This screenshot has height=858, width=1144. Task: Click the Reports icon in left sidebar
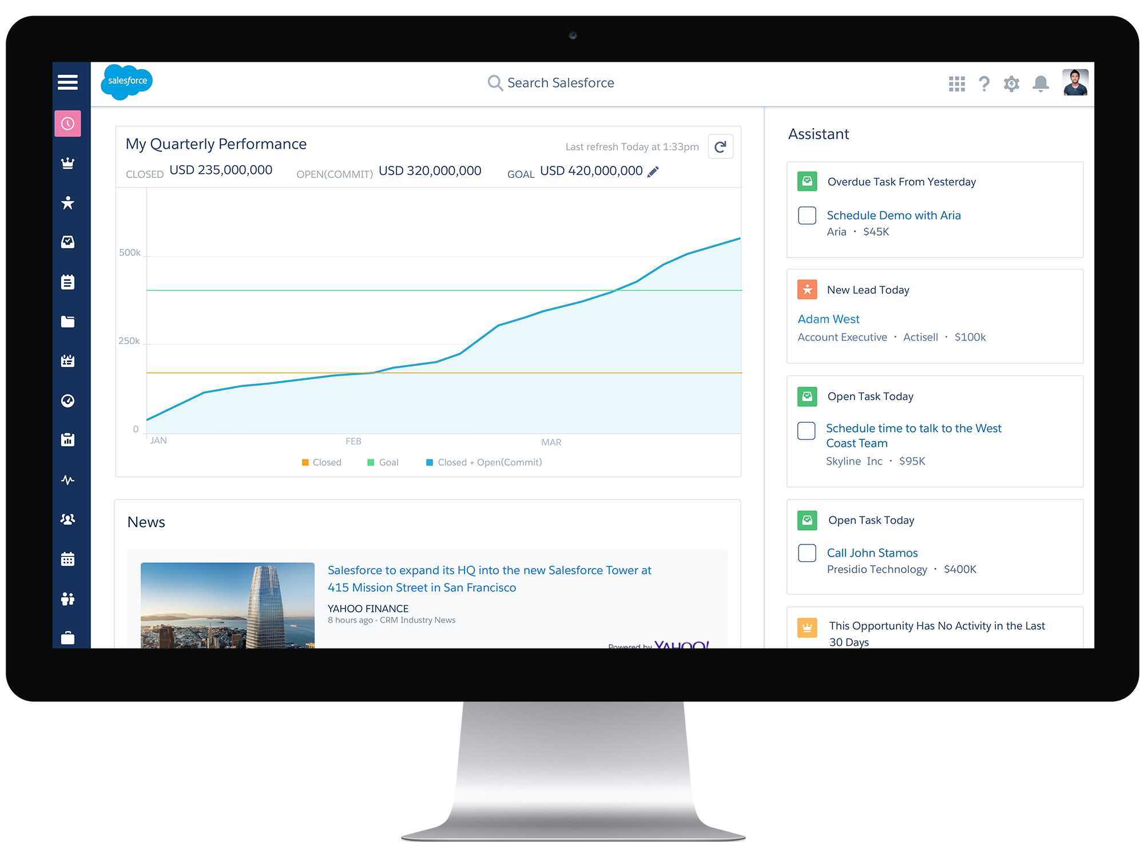point(71,440)
